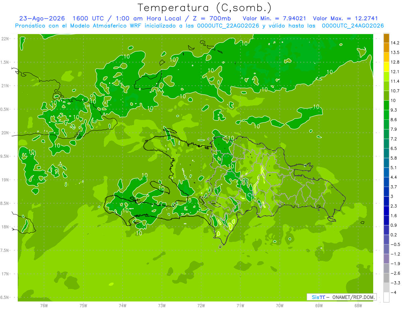Click the title "Temperatura (C,somb.)"
This screenshot has height=310, width=402.
point(205,8)
